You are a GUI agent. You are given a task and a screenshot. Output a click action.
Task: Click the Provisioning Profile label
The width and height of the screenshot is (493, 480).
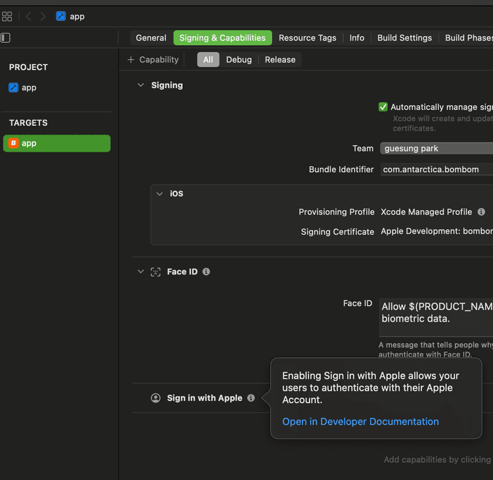(x=337, y=212)
